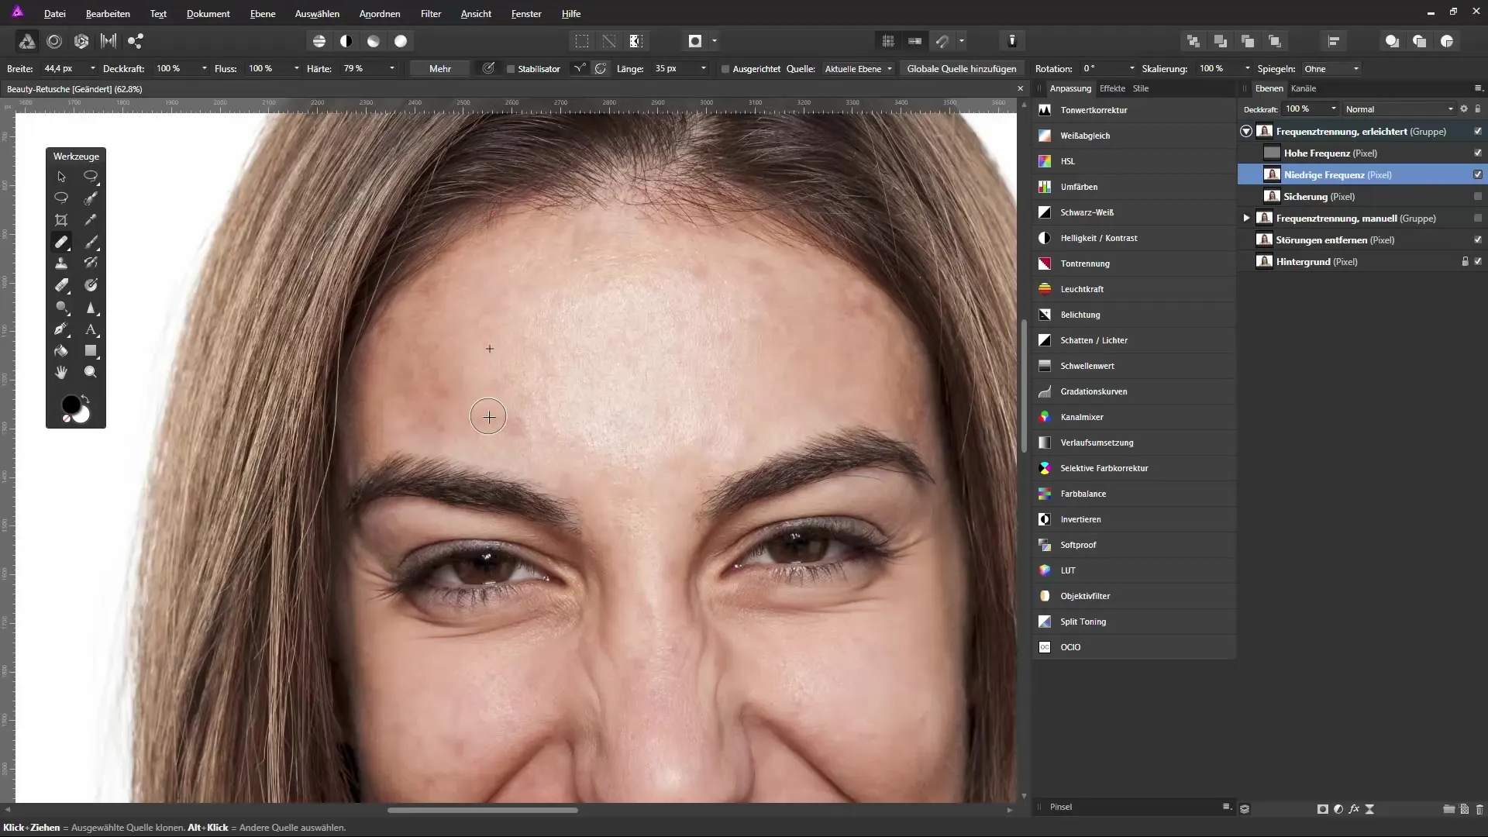Viewport: 1488px width, 837px height.
Task: Toggle visibility of Hohe Frequenz layer
Action: click(1478, 153)
